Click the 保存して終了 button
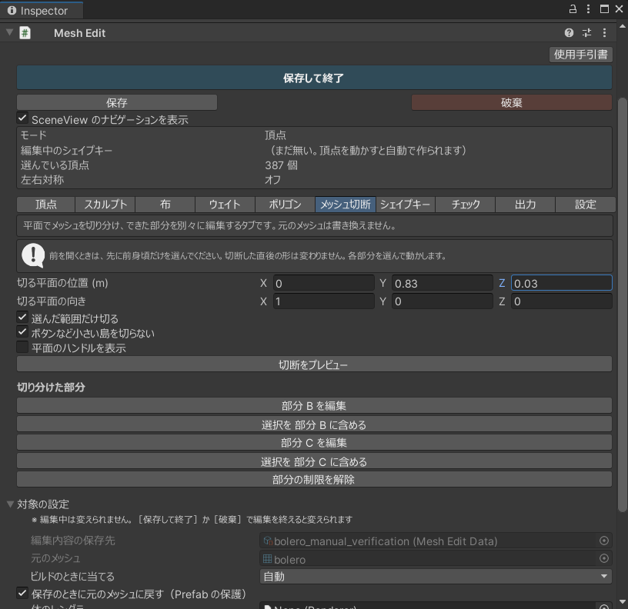Viewport: 628px width, 609px height. 314,78
